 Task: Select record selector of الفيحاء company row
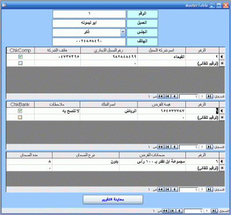222,56
